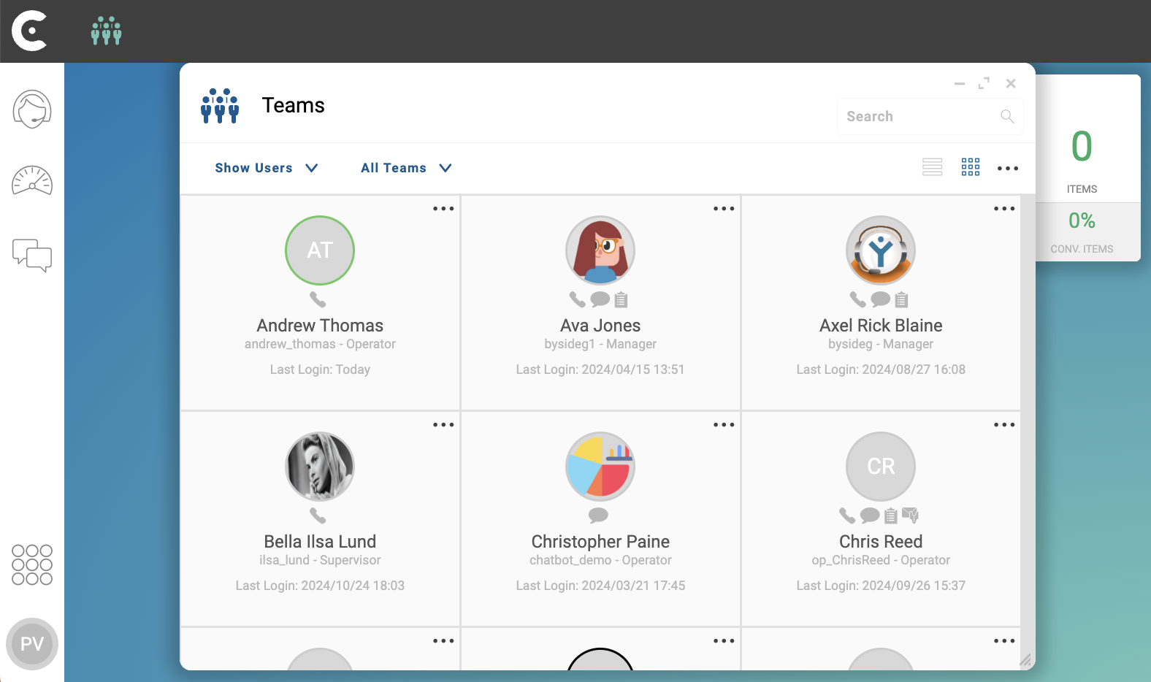Select Bella Ilsa Lund photo avatar

click(320, 467)
